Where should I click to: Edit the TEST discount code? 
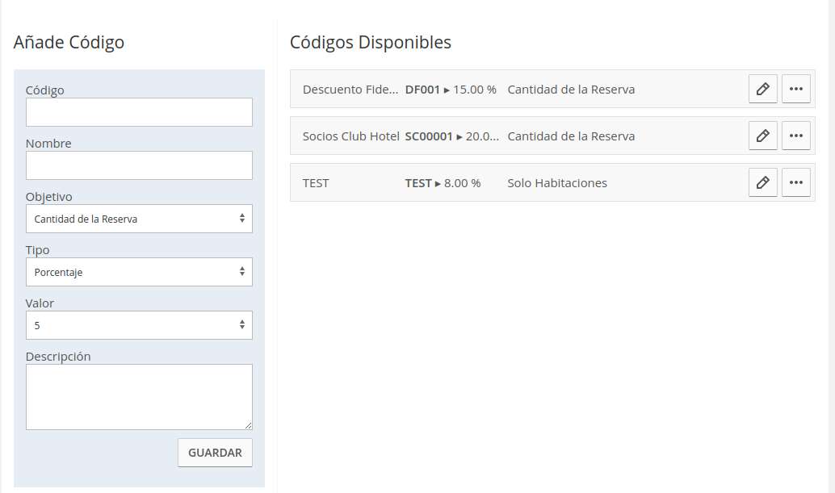tap(762, 183)
